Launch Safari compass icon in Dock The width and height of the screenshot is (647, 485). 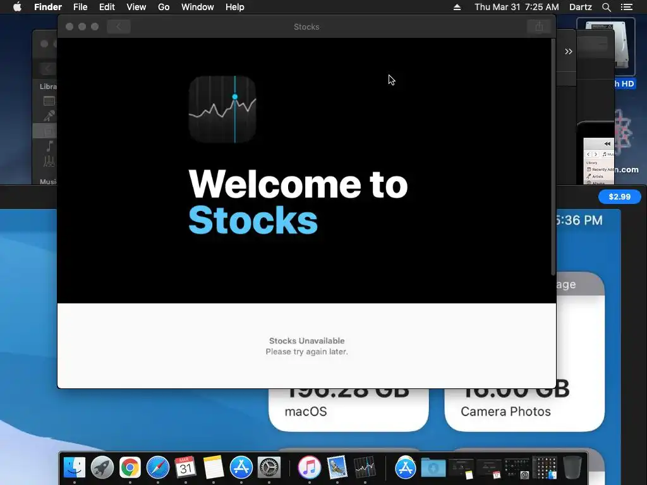tap(157, 467)
